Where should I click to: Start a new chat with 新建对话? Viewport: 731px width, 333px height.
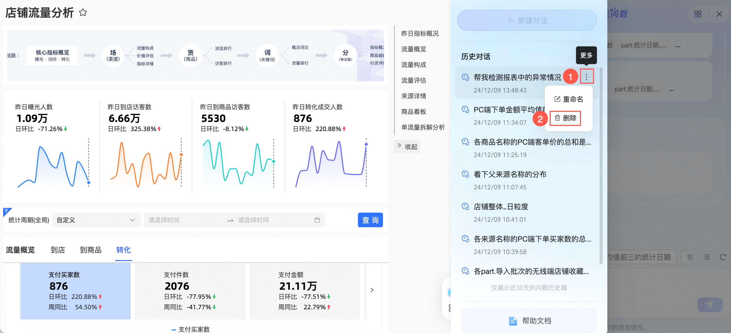pos(527,20)
